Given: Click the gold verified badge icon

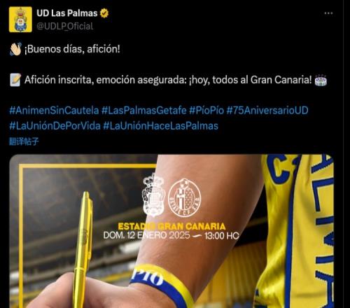Looking at the screenshot, I should [104, 13].
